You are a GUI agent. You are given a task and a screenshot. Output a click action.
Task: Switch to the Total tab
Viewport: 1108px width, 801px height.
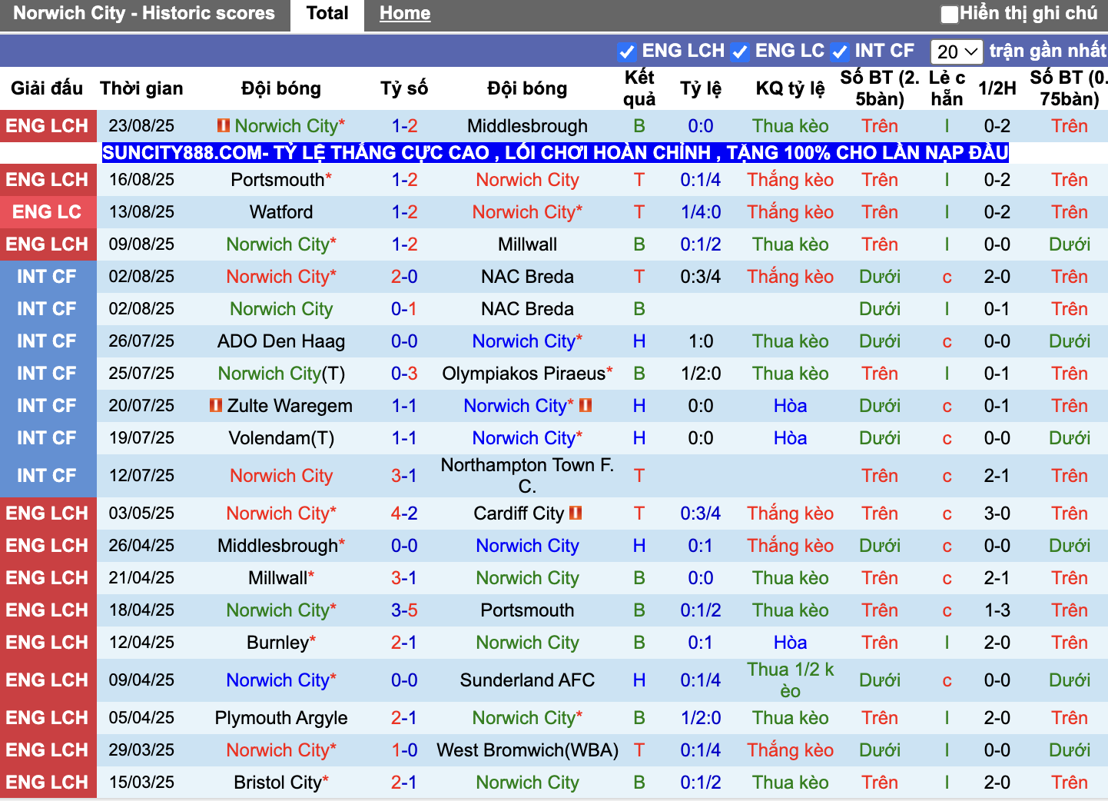[x=327, y=14]
